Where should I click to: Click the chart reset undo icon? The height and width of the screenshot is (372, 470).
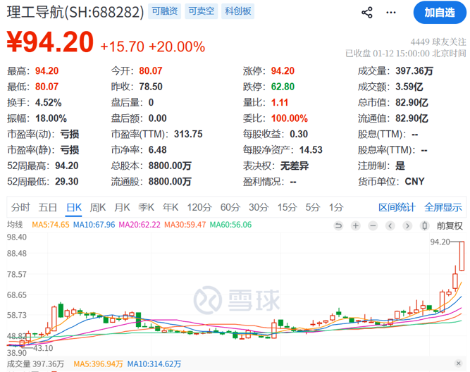click(x=339, y=225)
